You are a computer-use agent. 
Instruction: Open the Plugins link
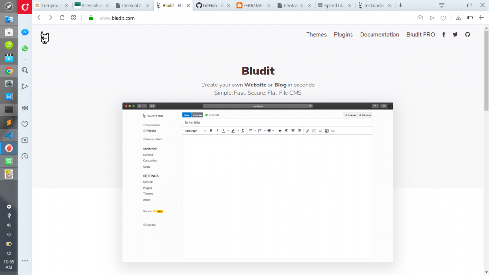tap(343, 34)
